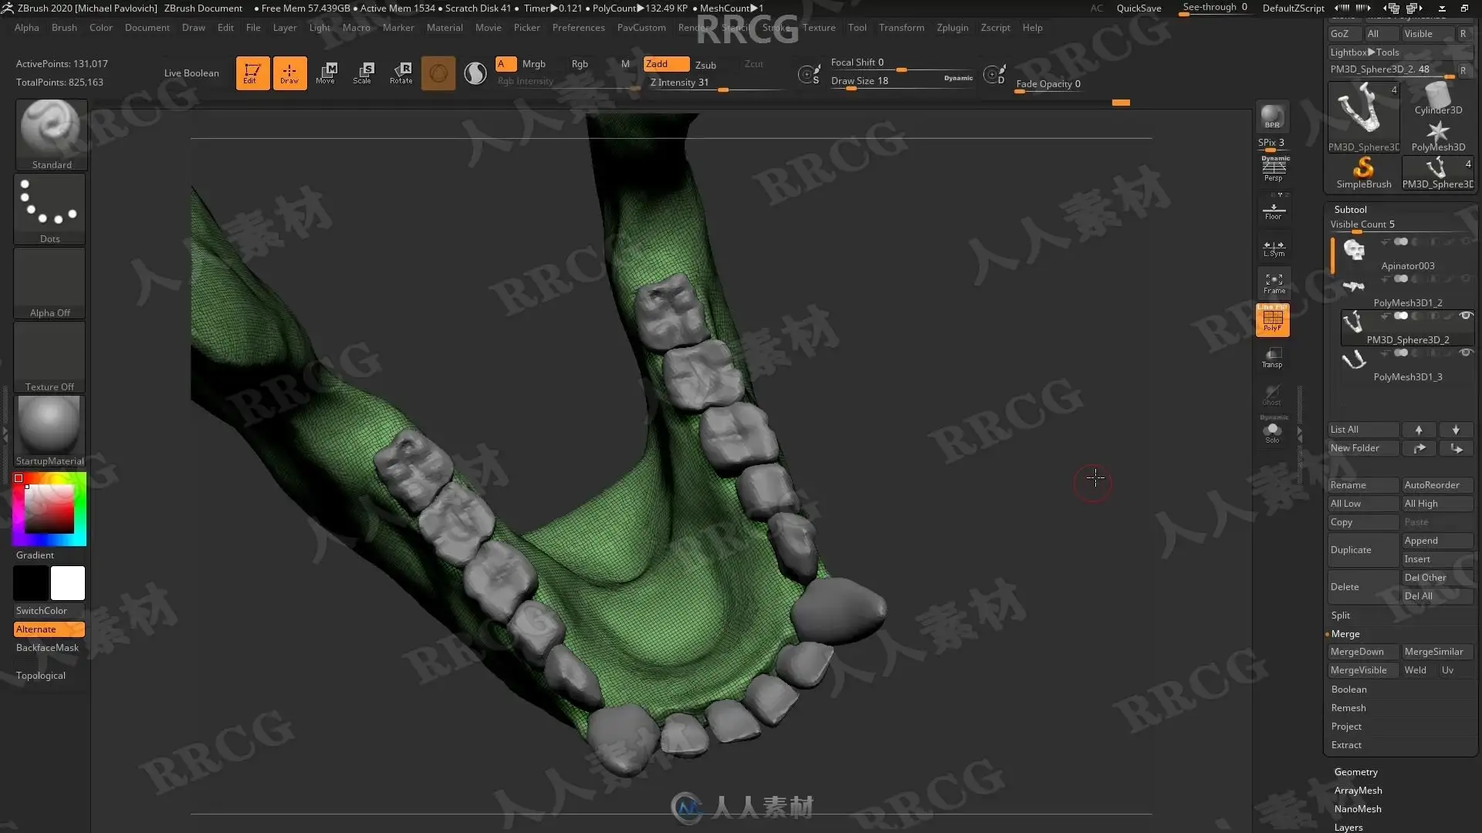The width and height of the screenshot is (1482, 833).
Task: Enable the Floor grid icon
Action: (1273, 211)
